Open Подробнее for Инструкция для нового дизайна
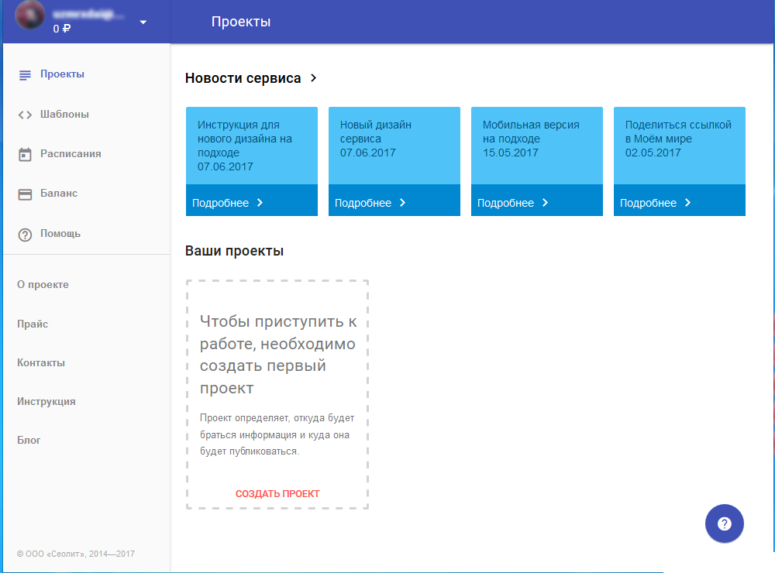 [228, 203]
